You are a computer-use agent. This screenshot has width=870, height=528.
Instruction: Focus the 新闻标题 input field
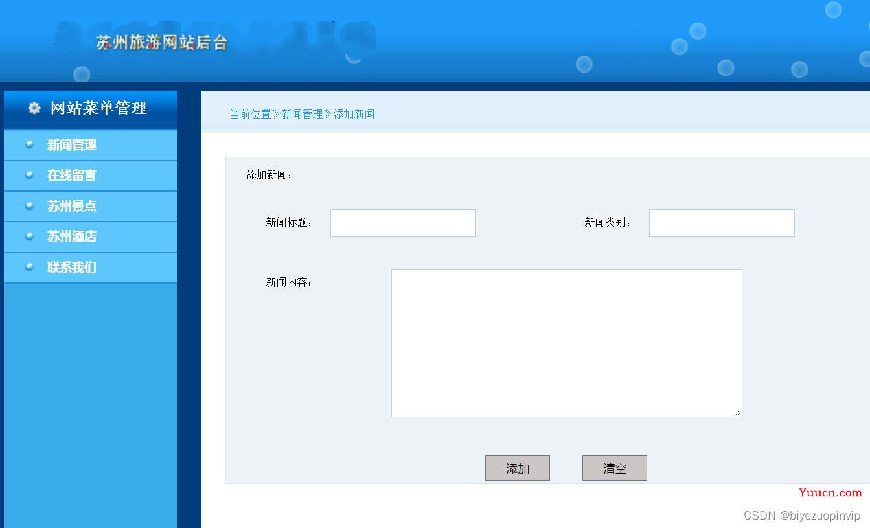click(x=403, y=223)
